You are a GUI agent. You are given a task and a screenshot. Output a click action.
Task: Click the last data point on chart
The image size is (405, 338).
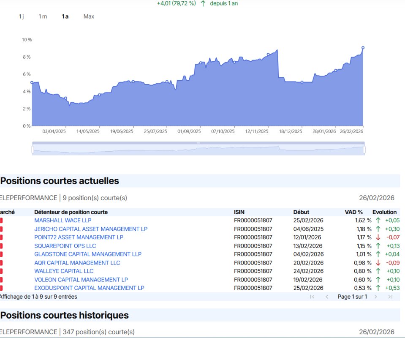(363, 48)
